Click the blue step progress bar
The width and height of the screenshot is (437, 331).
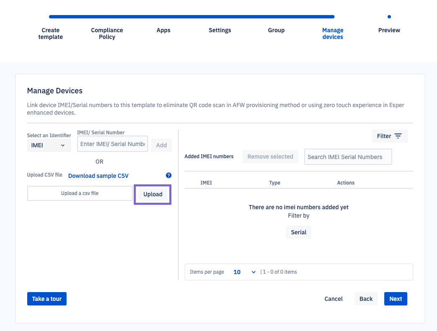coord(192,17)
